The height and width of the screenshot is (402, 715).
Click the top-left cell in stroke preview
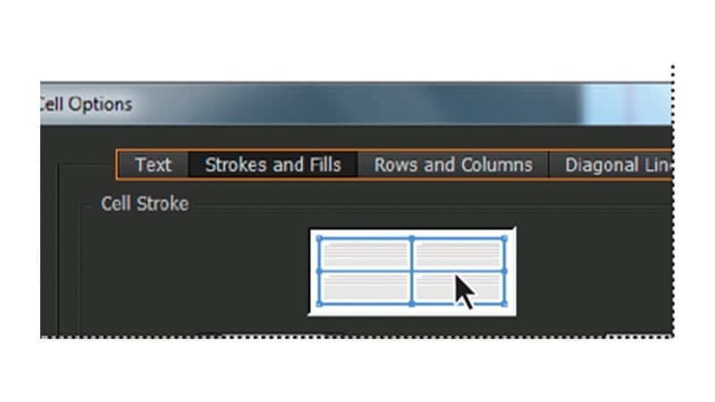coord(365,255)
